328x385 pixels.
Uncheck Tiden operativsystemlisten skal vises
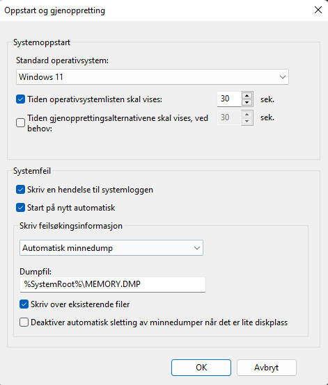20,99
